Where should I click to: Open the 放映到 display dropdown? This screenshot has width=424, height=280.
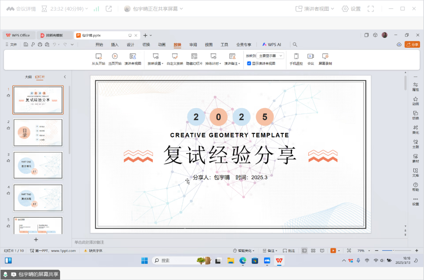pos(271,56)
